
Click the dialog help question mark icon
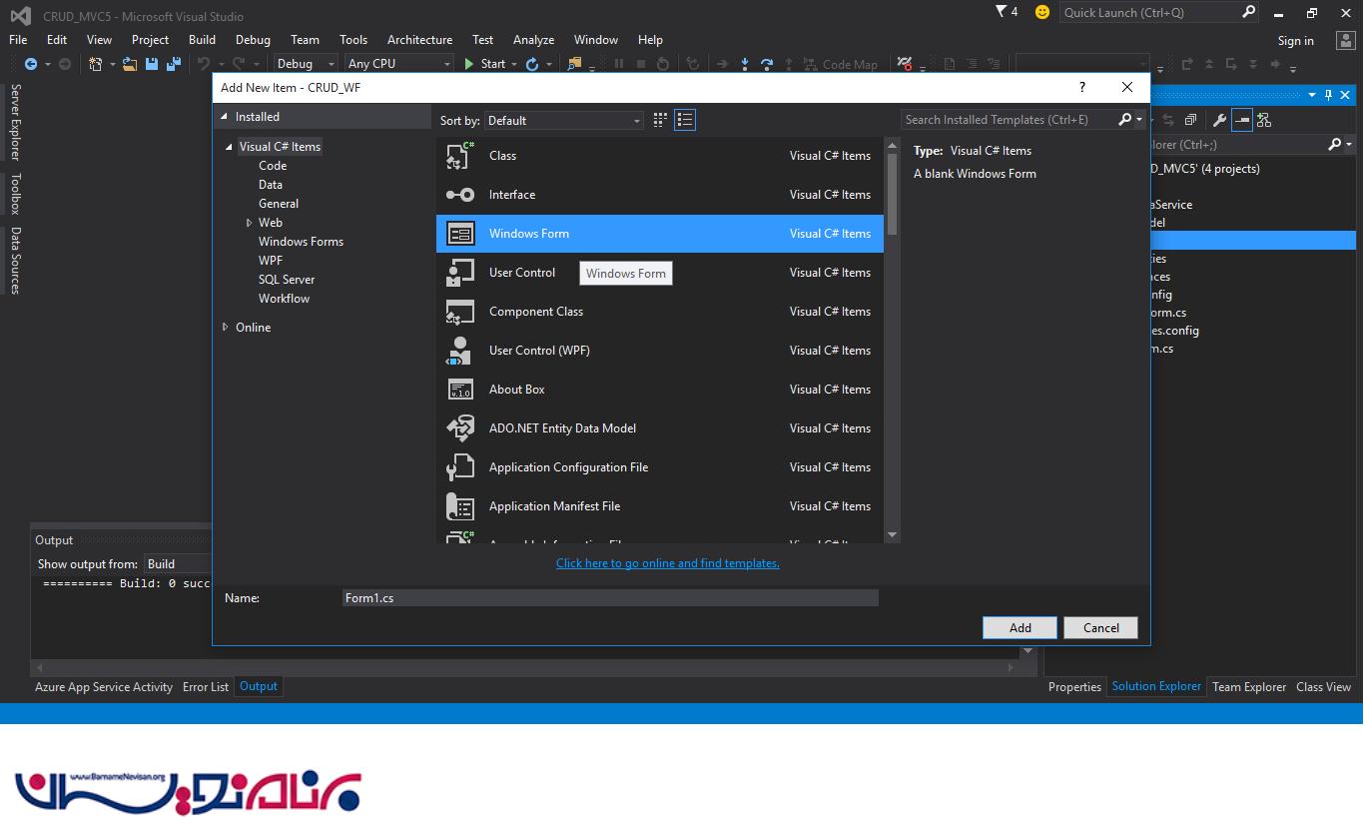coord(1082,88)
